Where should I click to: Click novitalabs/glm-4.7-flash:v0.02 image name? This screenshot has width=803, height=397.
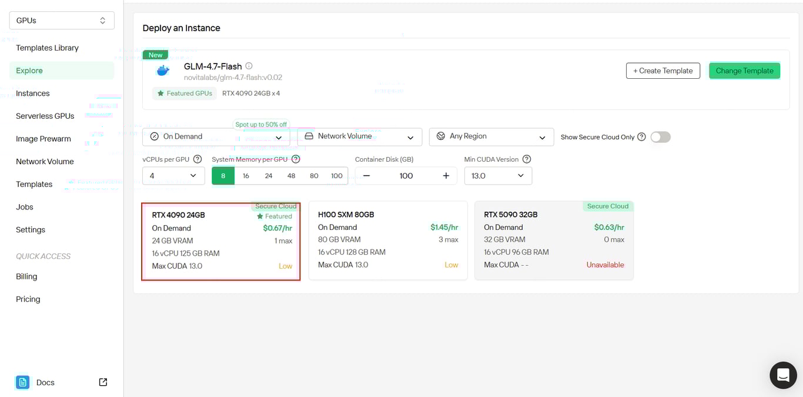pos(233,78)
